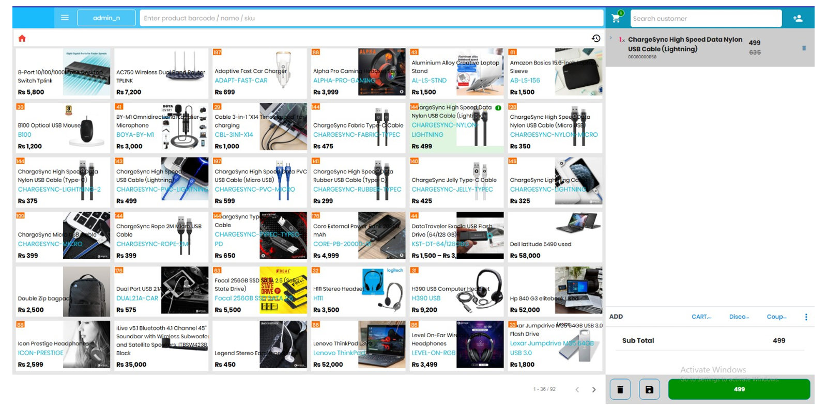The height and width of the screenshot is (410, 827).
Task: Pay with the green 499 button
Action: pyautogui.click(x=739, y=389)
